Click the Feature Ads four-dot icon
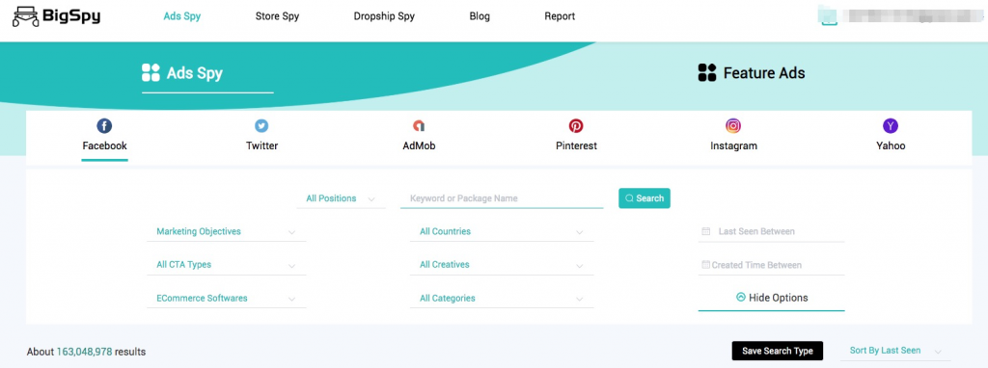 click(x=707, y=73)
